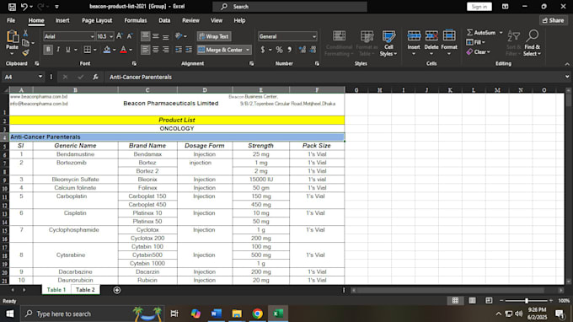Align text to the right

[x=166, y=50]
